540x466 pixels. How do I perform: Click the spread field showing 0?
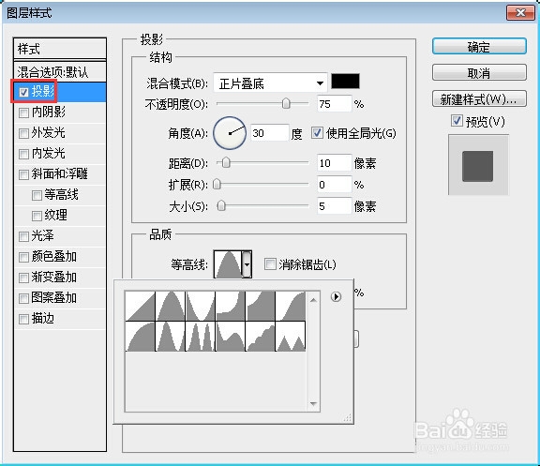pyautogui.click(x=334, y=185)
